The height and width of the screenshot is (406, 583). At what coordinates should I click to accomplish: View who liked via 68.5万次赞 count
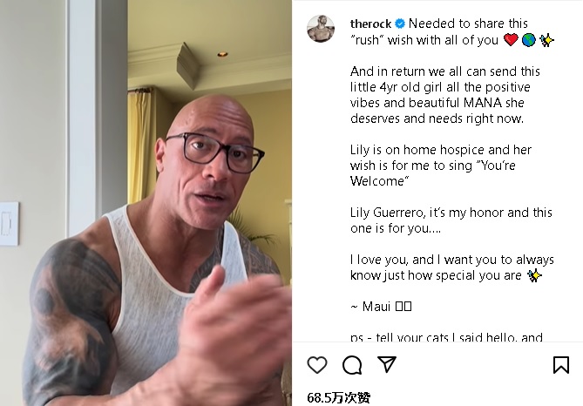tap(339, 398)
